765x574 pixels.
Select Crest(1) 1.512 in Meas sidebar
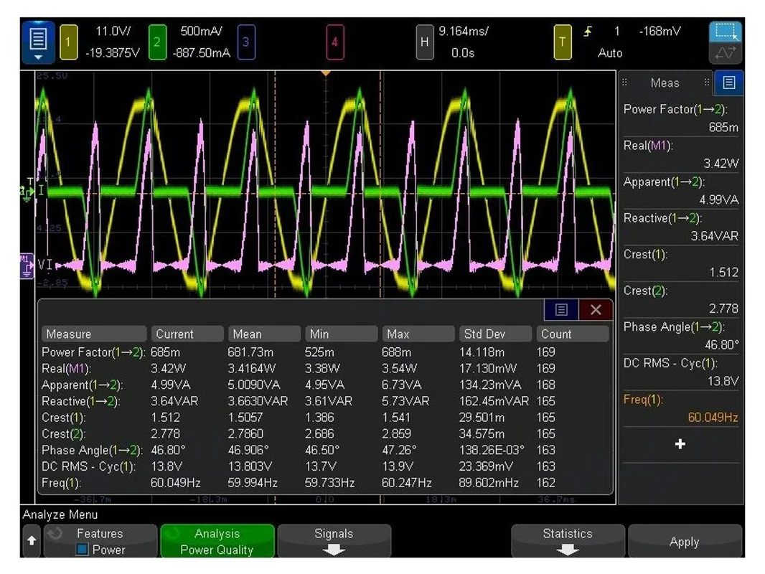[681, 263]
